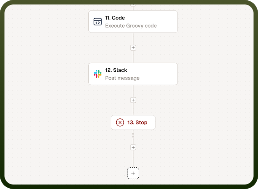This screenshot has height=189, width=258.
Task: Select the "Post message" action text
Action: click(x=122, y=78)
